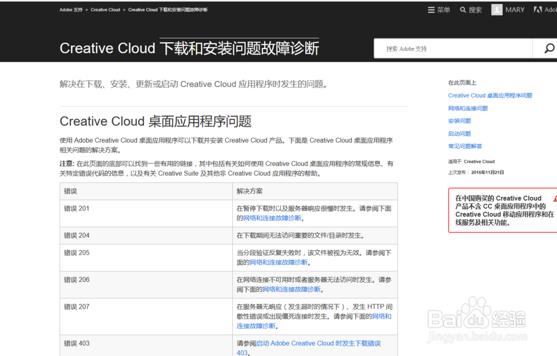The width and height of the screenshot is (557, 356).
Task: Click the 错误 column header
Action: pos(146,191)
